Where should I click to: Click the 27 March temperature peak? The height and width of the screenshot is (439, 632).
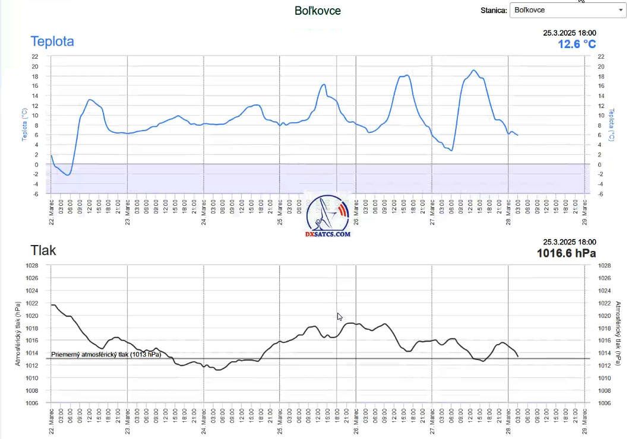point(473,71)
